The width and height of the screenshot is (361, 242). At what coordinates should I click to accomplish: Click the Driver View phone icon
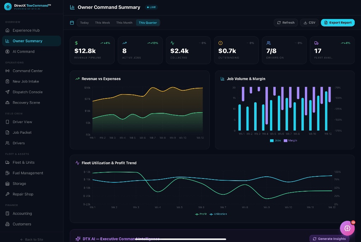pos(7,122)
